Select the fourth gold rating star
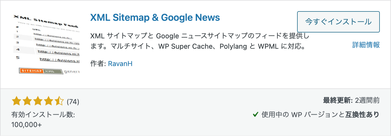Image resolution: width=391 pixels, height=136 pixels. tap(49, 101)
